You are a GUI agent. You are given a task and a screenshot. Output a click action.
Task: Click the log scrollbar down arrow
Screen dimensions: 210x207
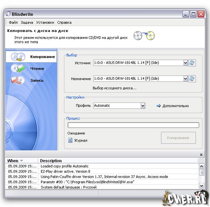click(x=202, y=186)
